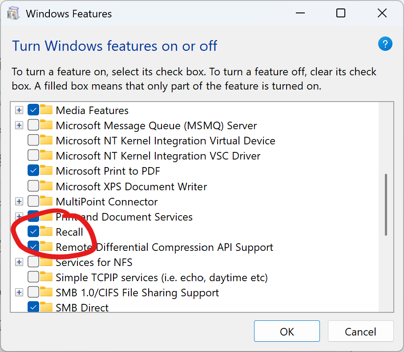Click the MultiPoint Connector folder icon

click(x=46, y=201)
